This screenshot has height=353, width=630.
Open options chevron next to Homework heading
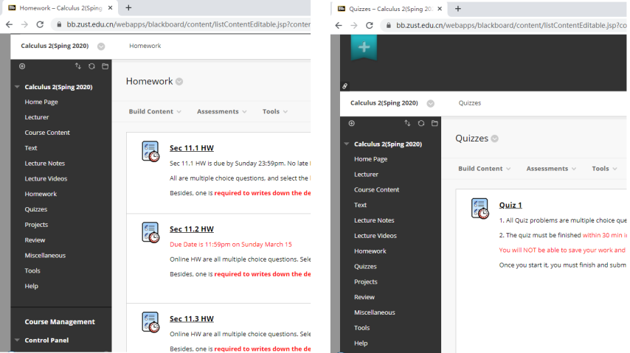(x=179, y=82)
